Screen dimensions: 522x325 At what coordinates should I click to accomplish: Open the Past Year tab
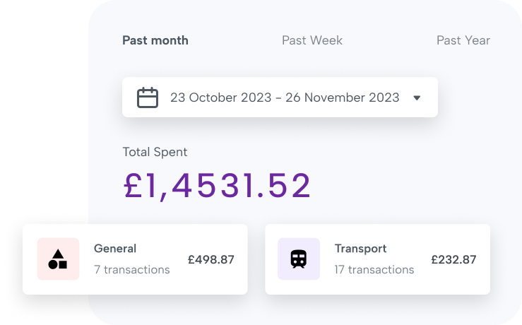463,40
